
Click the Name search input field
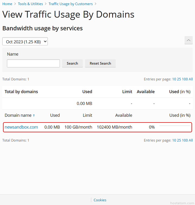click(x=33, y=63)
